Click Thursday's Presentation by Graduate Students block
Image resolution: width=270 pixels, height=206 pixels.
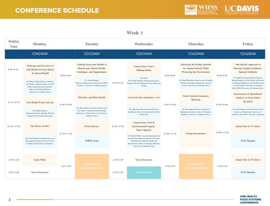click(196, 166)
